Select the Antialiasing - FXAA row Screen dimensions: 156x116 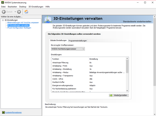point(89,66)
